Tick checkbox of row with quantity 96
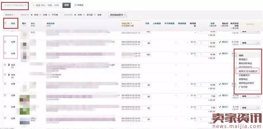Image resolution: width=263 pixels, height=129 pixels. (5, 95)
